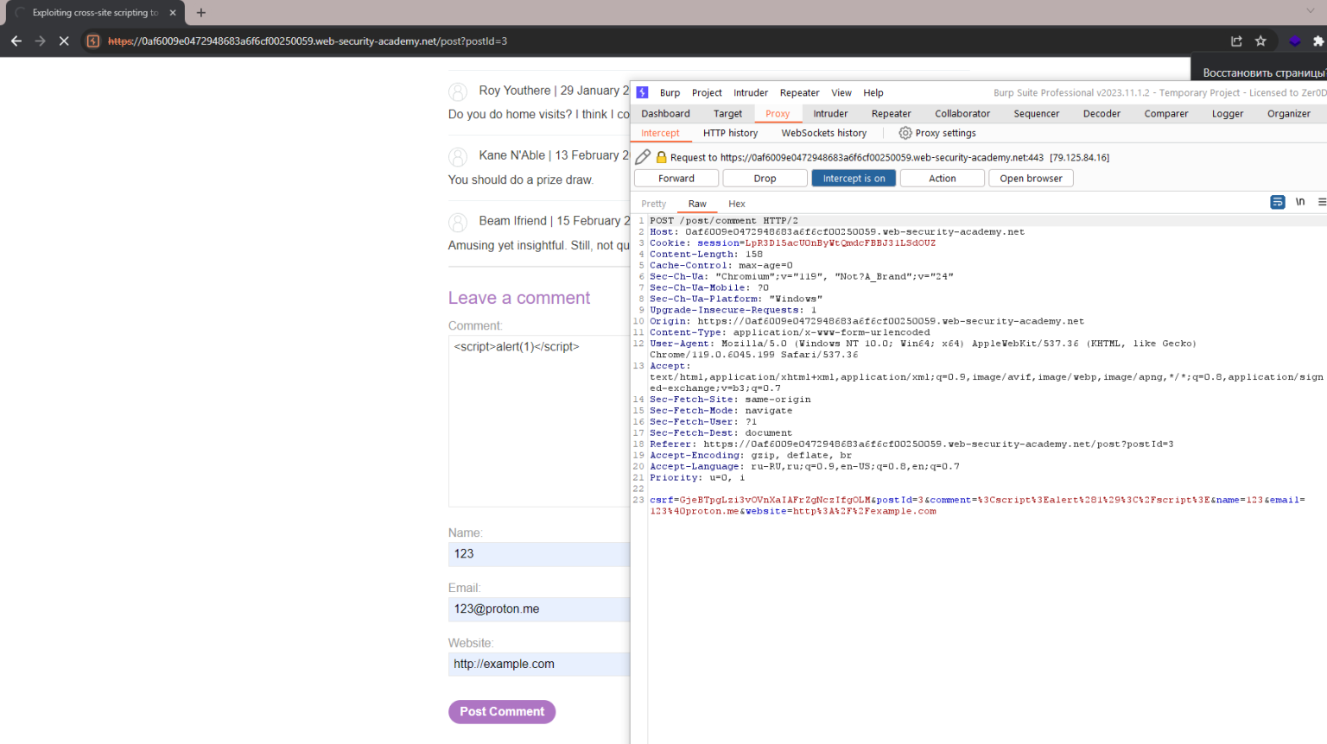1327x744 pixels.
Task: Click Beam Ifriend's avatar icon
Action: 458,223
